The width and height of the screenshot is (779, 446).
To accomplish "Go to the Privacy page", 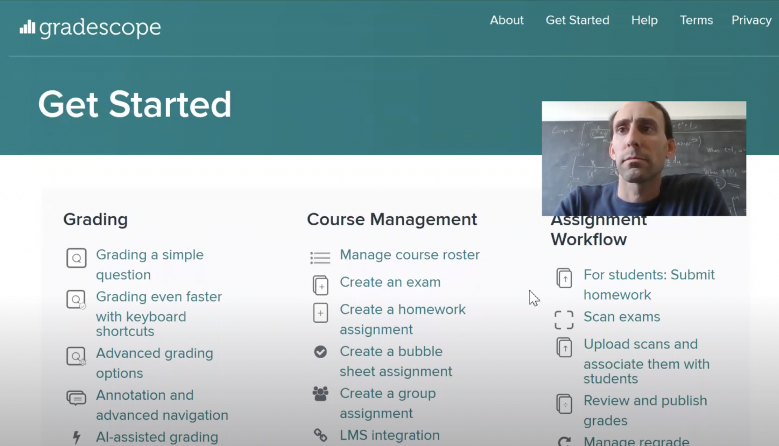I will pyautogui.click(x=751, y=20).
